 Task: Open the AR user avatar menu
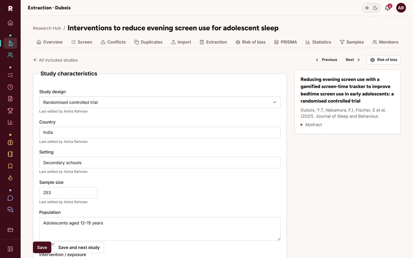tap(401, 8)
